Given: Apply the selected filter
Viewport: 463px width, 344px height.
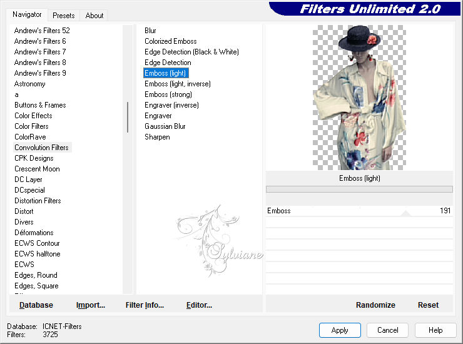Looking at the screenshot, I should (x=340, y=330).
